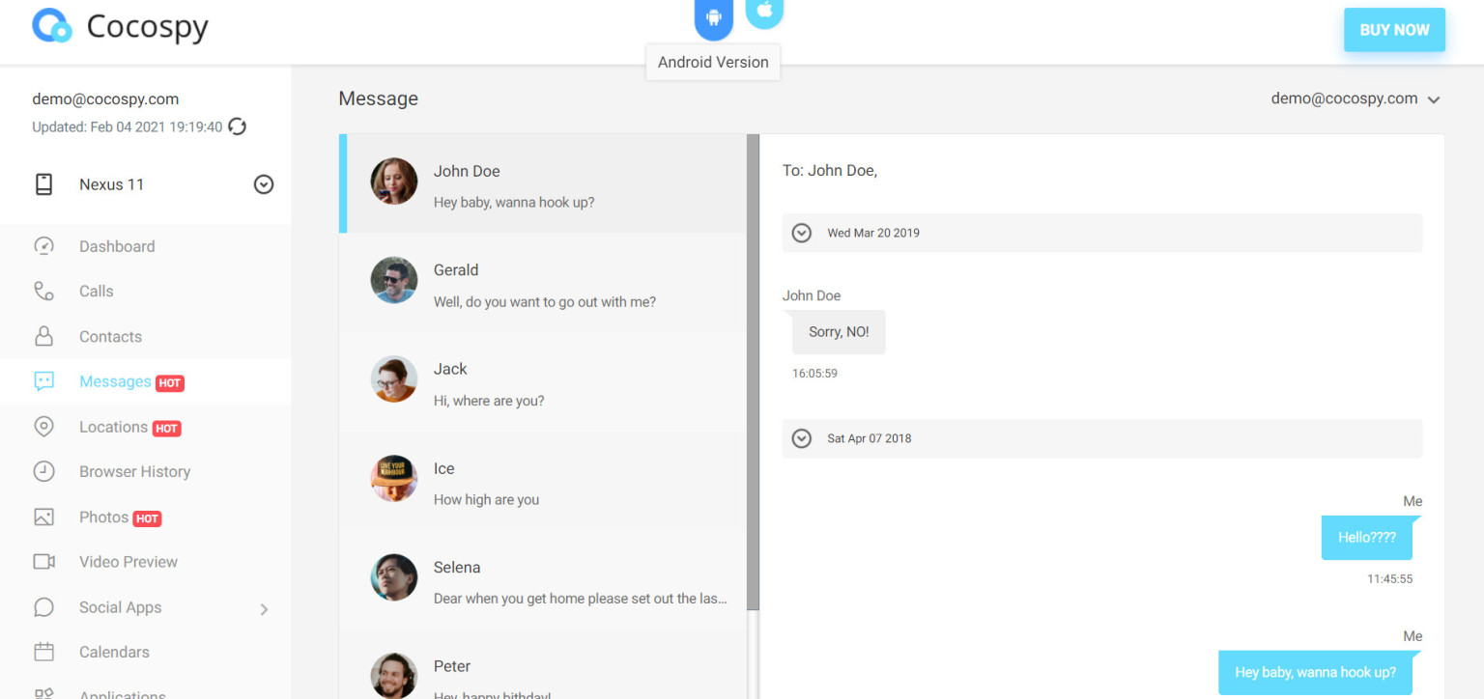Image resolution: width=1484 pixels, height=699 pixels.
Task: Click the Calendars icon in sidebar
Action: (43, 652)
